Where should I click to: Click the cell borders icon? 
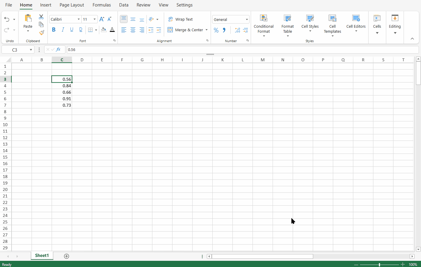tap(90, 30)
